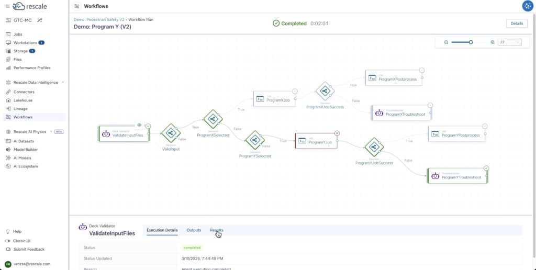
Task: Click the Workflows header icon
Action: click(x=77, y=6)
